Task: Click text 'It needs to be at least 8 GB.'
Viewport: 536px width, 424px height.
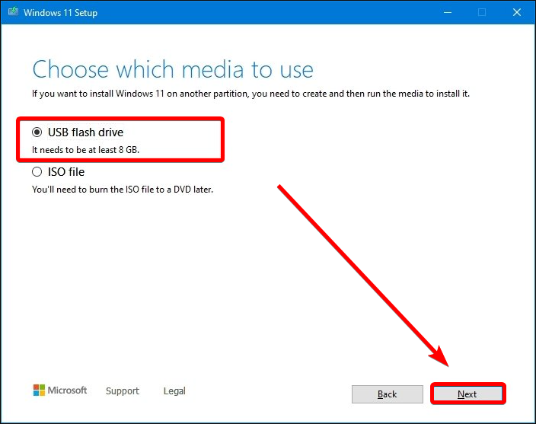Action: tap(85, 150)
